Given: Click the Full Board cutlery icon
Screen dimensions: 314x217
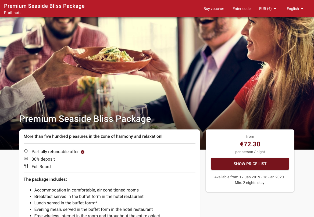Looking at the screenshot, I should coord(26,166).
